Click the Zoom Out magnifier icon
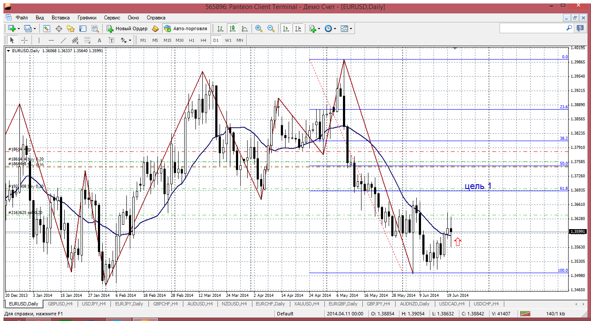This screenshot has height=321, width=591. coord(271,28)
